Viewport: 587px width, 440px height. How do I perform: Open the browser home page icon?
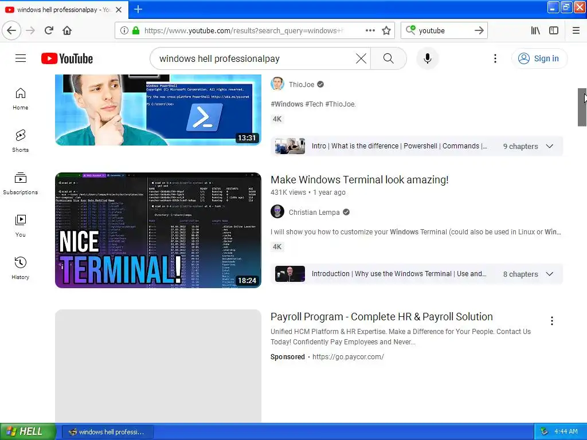pos(67,31)
